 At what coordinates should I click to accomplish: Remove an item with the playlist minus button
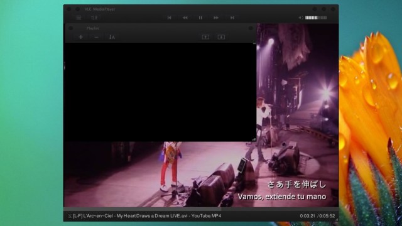coord(96,37)
